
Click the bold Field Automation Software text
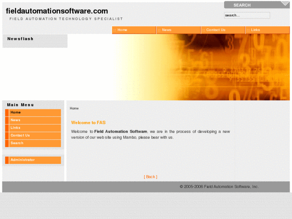point(120,131)
